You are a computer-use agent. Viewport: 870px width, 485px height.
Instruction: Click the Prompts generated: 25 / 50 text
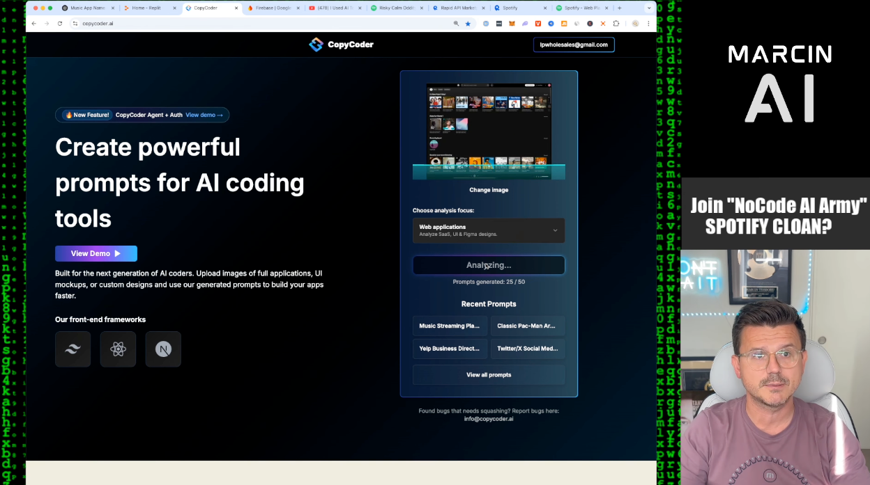pyautogui.click(x=489, y=282)
